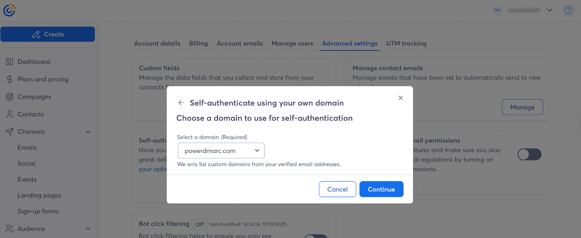
Task: Toggle the email permissions switch
Action: 529,154
